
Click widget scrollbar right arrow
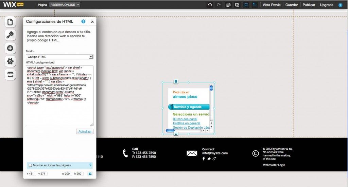(x=207, y=131)
